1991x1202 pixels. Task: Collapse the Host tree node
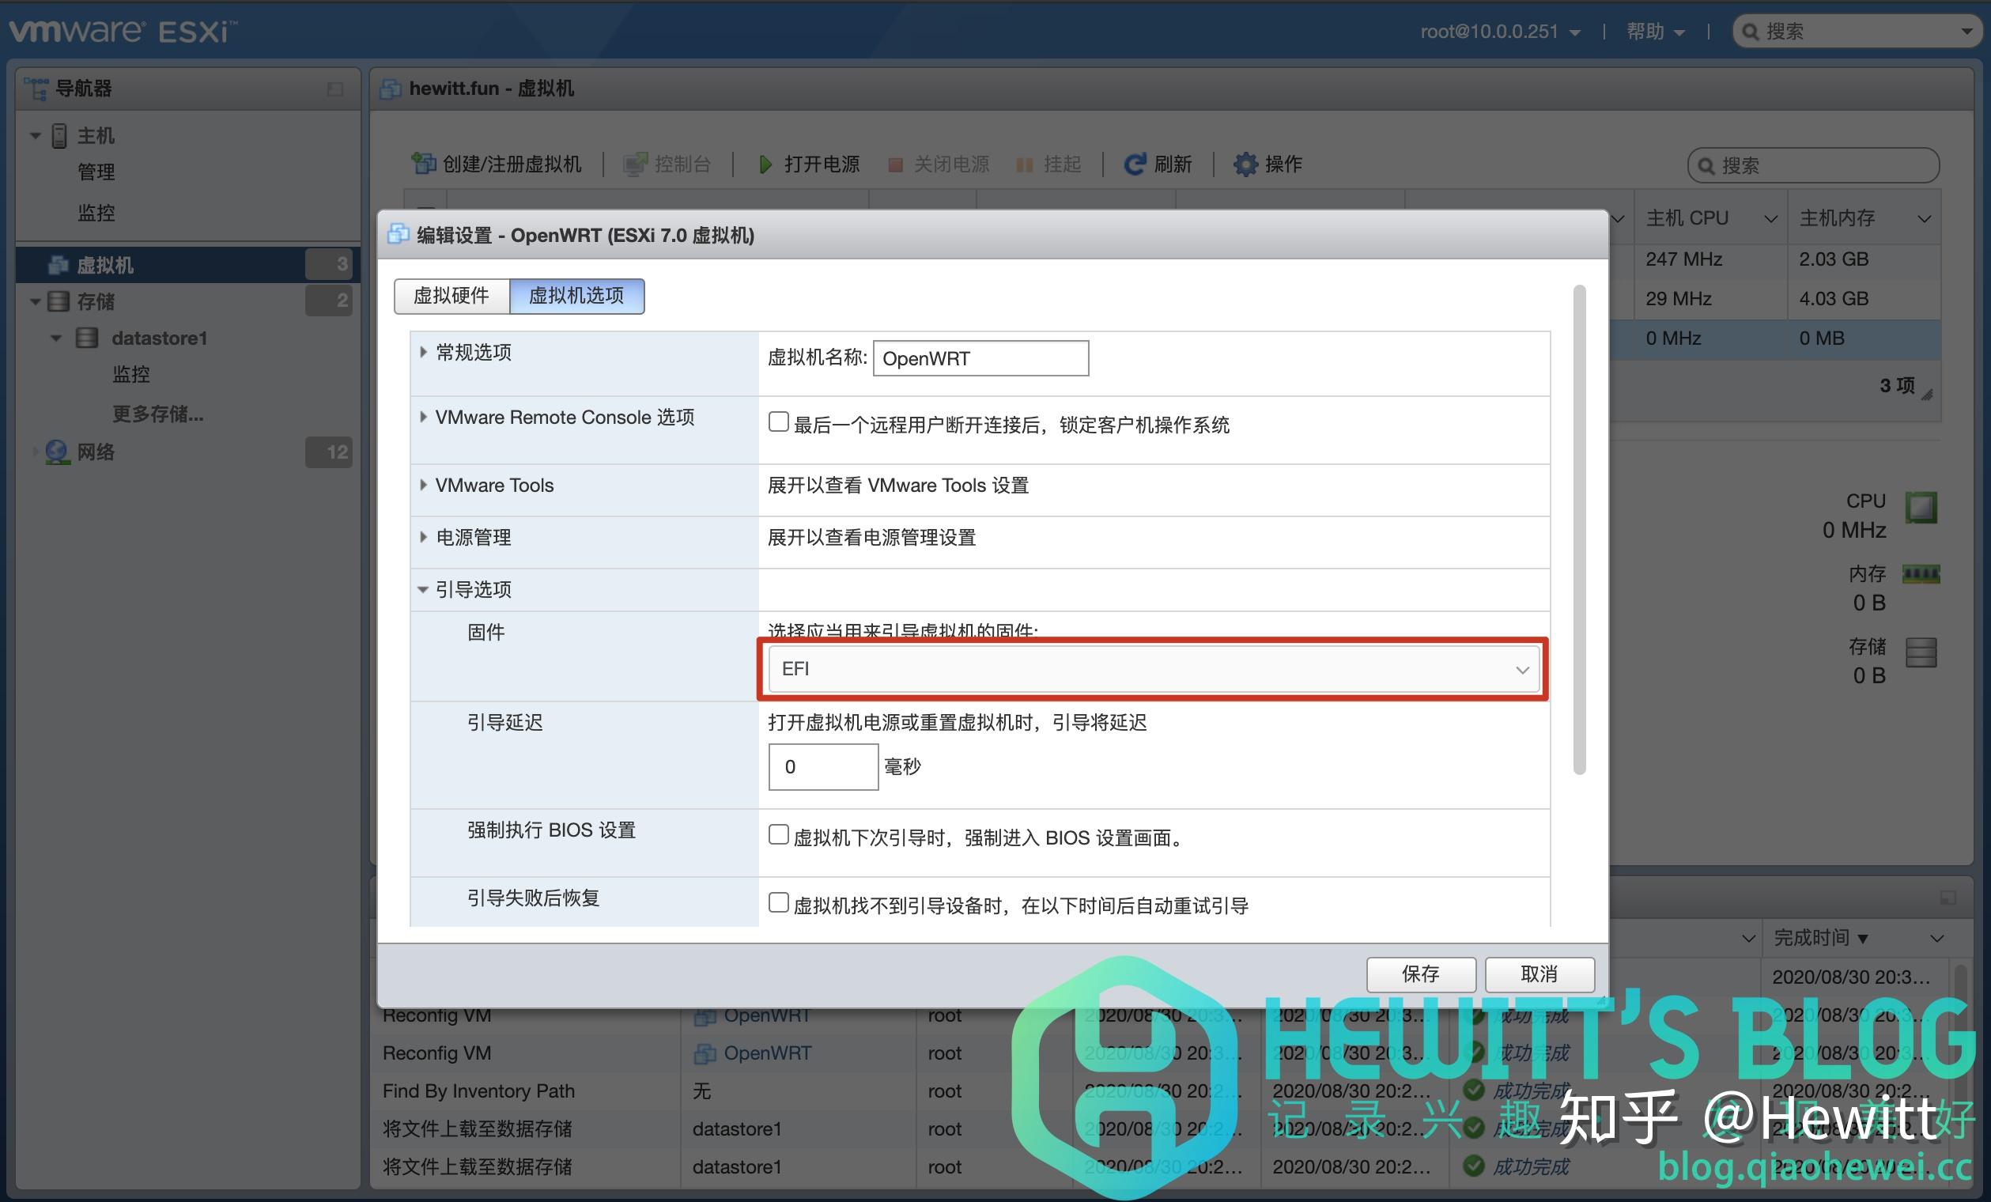[x=36, y=136]
